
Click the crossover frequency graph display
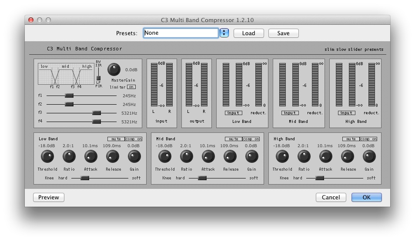pos(66,74)
